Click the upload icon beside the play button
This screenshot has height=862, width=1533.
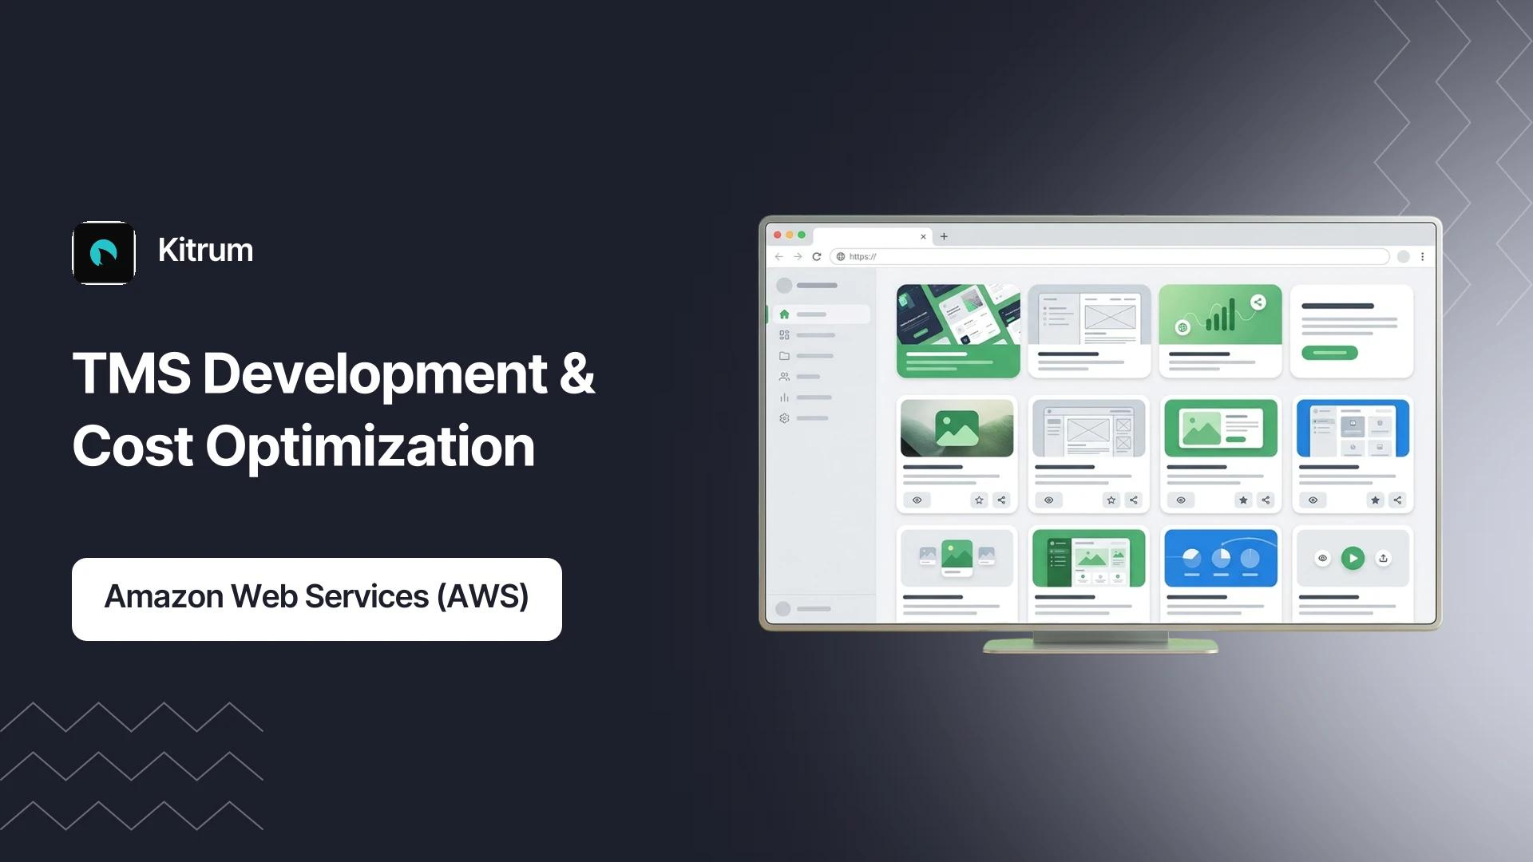1383,558
